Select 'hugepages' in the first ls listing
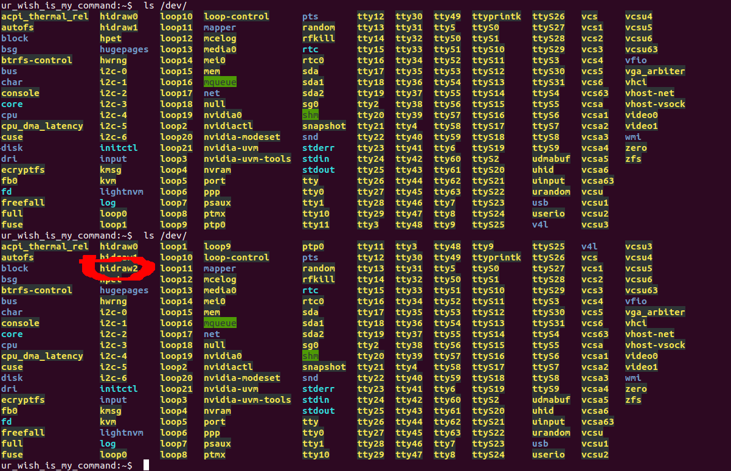This screenshot has width=731, height=471. [x=124, y=49]
